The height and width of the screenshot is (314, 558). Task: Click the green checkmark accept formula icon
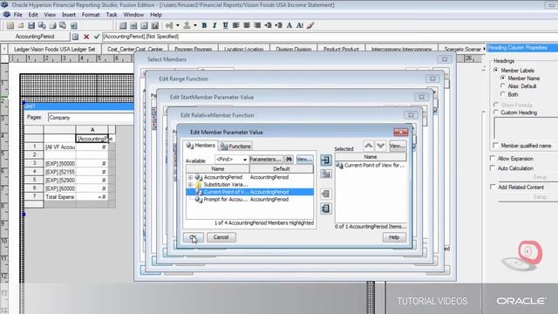pos(97,37)
